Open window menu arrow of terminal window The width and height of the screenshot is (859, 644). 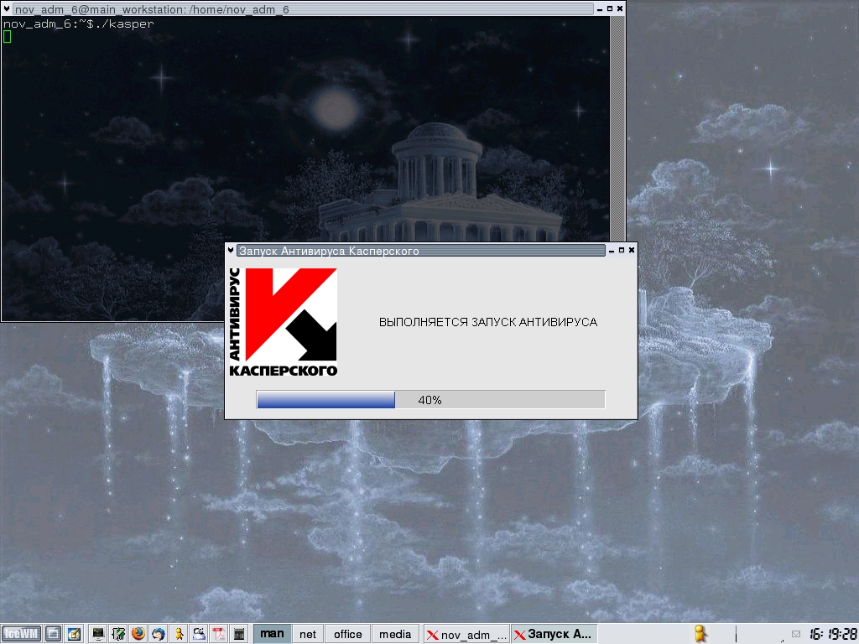[7, 8]
